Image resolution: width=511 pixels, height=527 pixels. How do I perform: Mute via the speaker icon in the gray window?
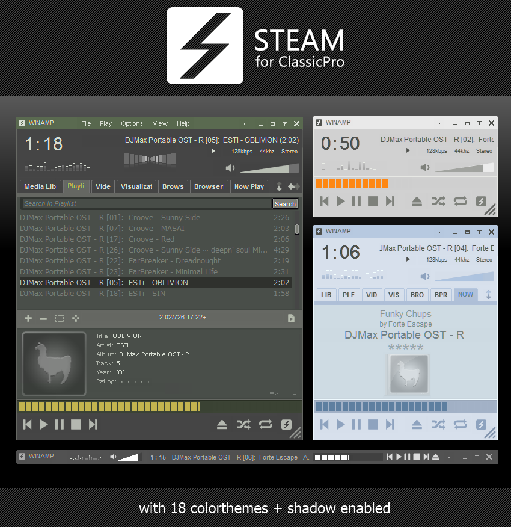tap(425, 167)
